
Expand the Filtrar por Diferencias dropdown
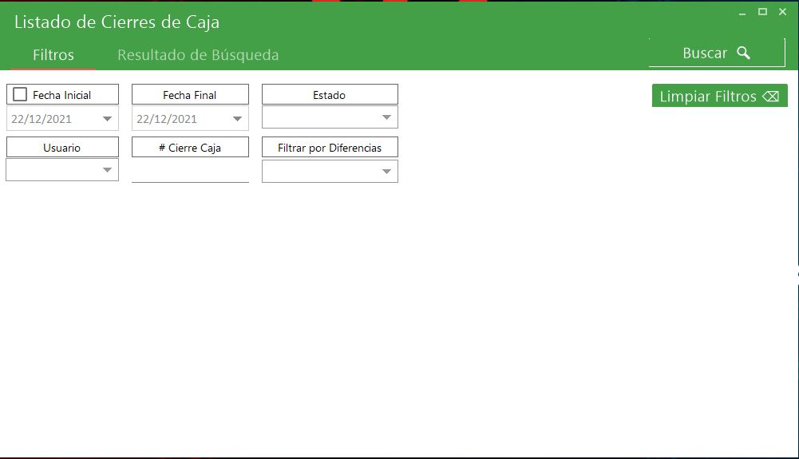[386, 172]
